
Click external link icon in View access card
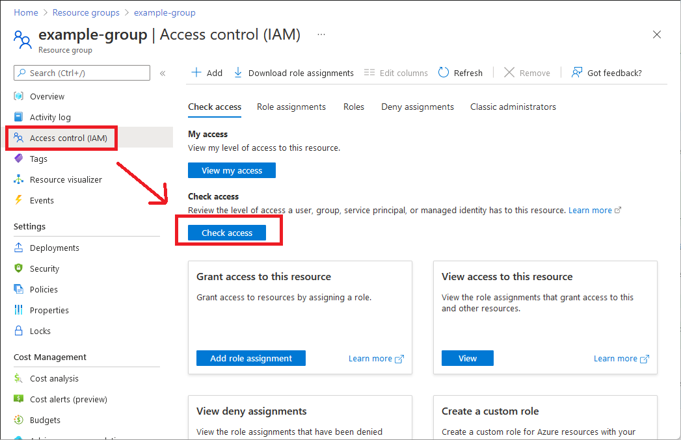tap(645, 359)
